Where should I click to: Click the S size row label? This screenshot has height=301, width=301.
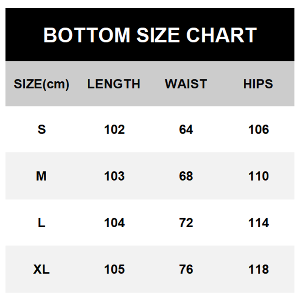coord(41,129)
